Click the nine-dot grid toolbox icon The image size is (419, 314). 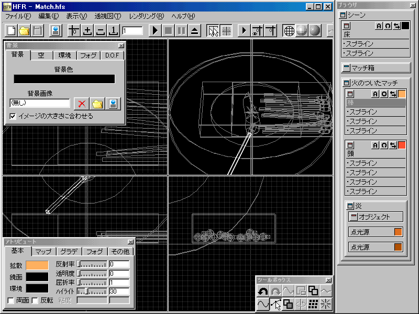(313, 304)
